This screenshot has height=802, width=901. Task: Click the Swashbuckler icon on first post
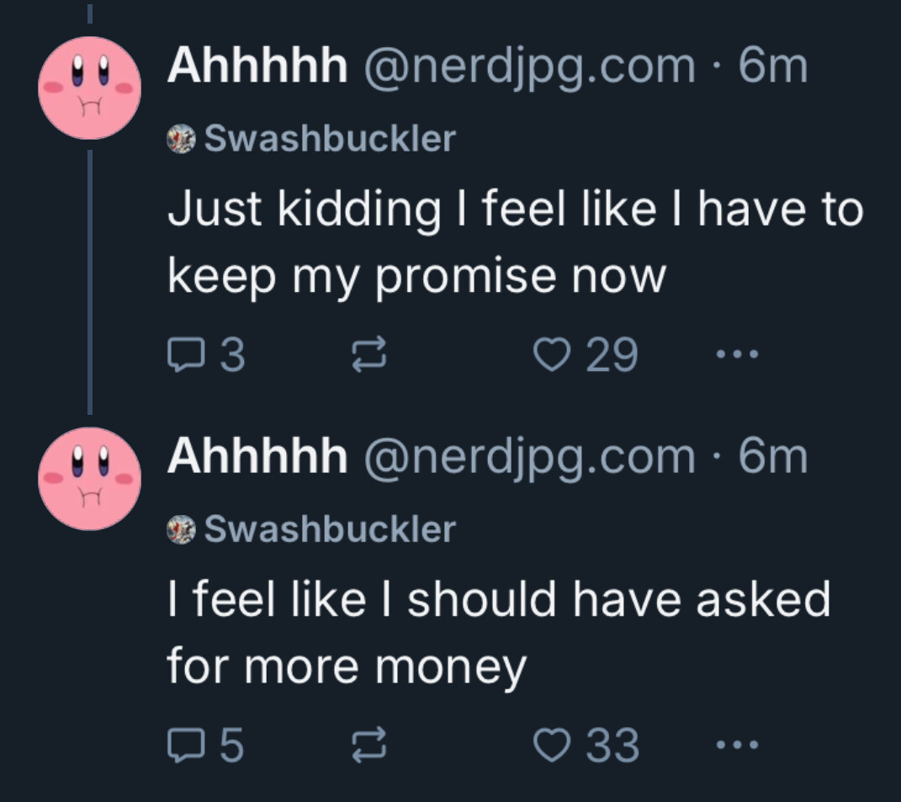[181, 139]
